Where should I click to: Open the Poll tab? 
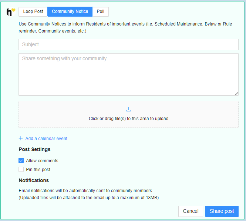[101, 11]
